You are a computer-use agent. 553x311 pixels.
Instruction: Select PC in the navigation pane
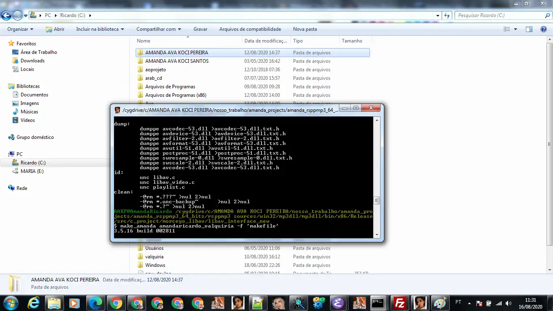pos(19,154)
